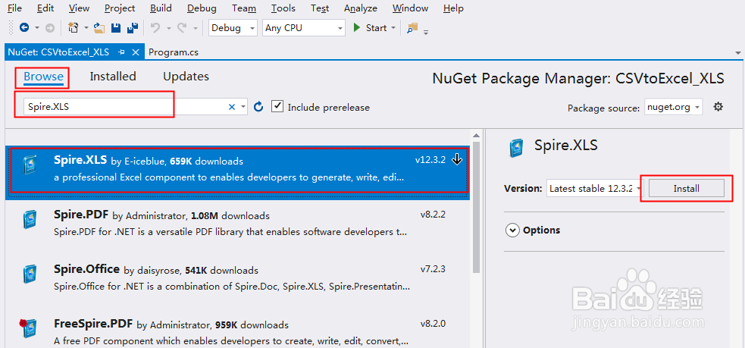This screenshot has height=348, width=745.
Task: Clear the Spire.XLS search text with X
Action: coord(232,107)
